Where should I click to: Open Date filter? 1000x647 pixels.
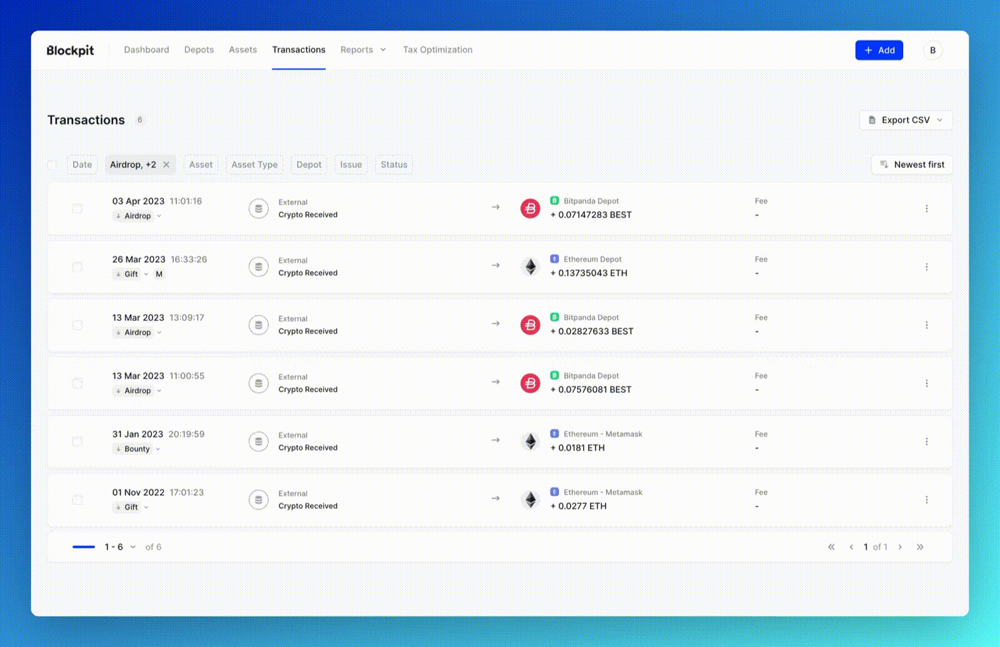click(x=82, y=165)
